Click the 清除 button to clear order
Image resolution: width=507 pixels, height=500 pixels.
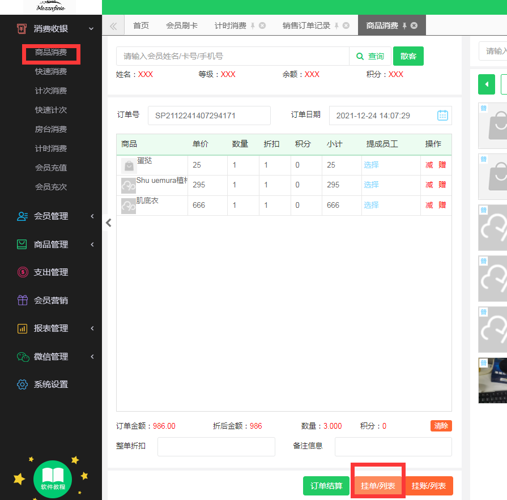(x=441, y=426)
